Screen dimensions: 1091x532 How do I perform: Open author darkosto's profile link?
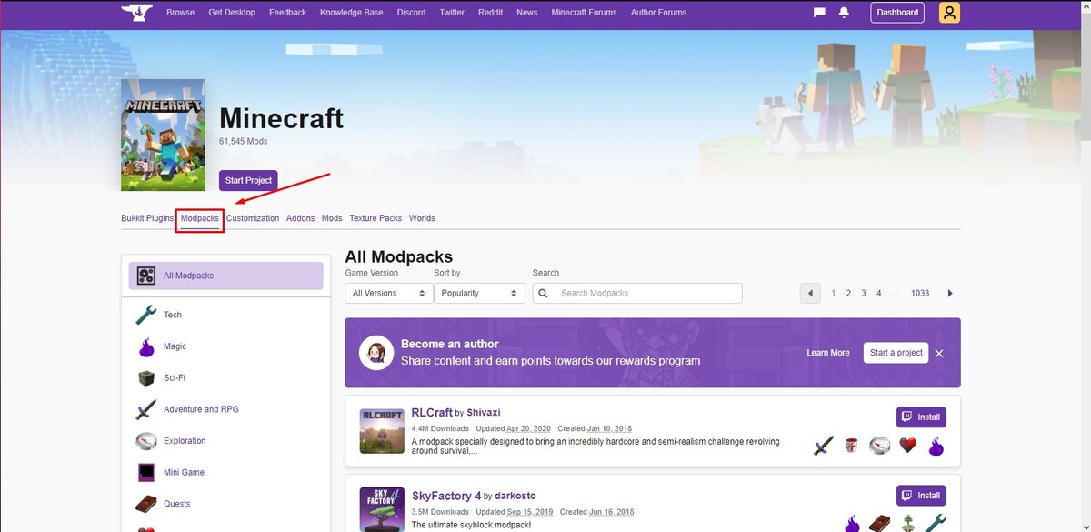point(515,497)
